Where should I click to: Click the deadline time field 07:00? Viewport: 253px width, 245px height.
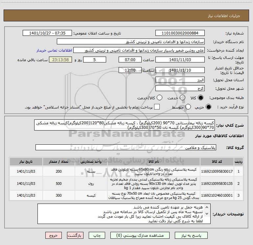click(130, 60)
